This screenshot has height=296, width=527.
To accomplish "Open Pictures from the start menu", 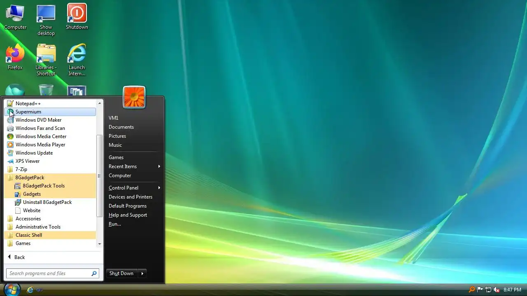I will point(134,136).
